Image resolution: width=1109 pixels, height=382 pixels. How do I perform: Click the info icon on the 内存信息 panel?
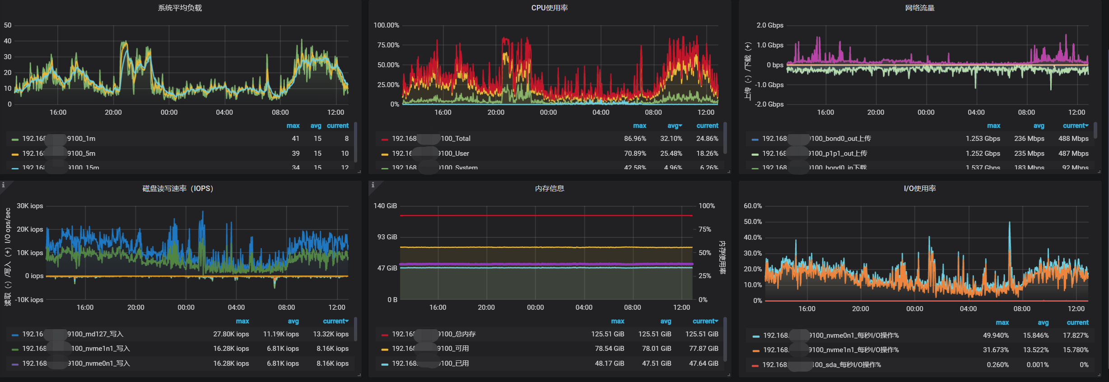[x=373, y=185]
